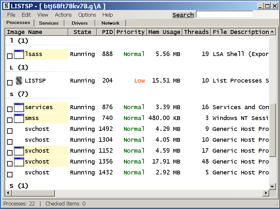Collapse the lowercase 'l (1)' group header
Screen dimensions: 280x209
click(x=19, y=41)
